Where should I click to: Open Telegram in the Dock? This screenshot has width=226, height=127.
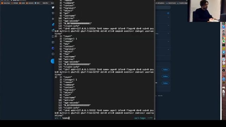tap(224, 52)
